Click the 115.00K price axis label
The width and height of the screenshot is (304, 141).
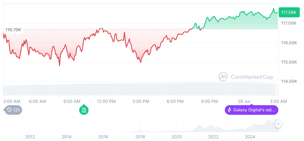coord(288,62)
